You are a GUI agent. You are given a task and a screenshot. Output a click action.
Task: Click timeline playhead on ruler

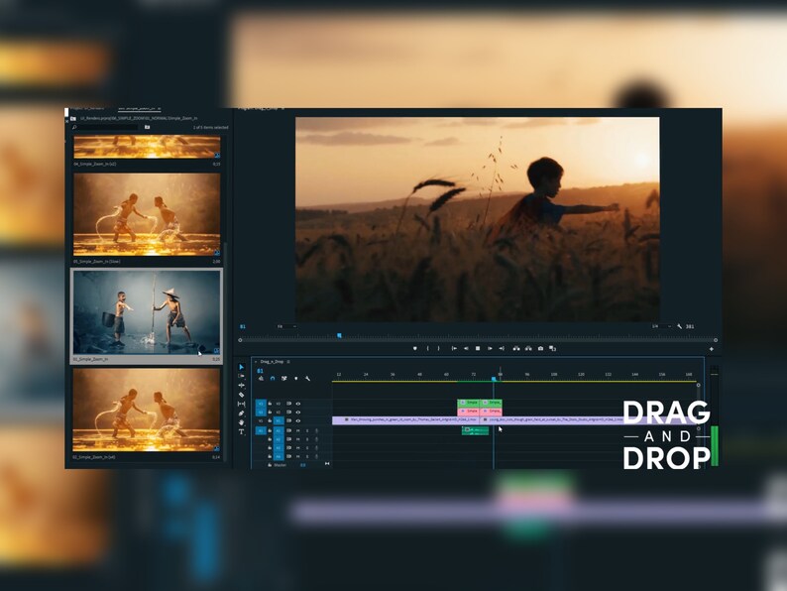click(x=494, y=379)
